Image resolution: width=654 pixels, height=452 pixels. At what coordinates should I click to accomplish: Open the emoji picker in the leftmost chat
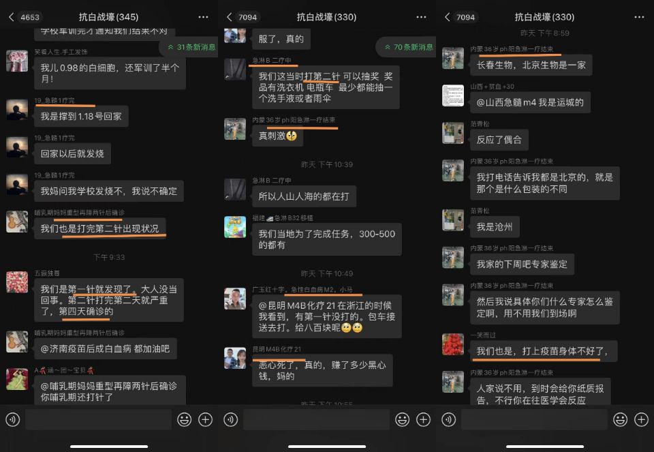(x=184, y=419)
